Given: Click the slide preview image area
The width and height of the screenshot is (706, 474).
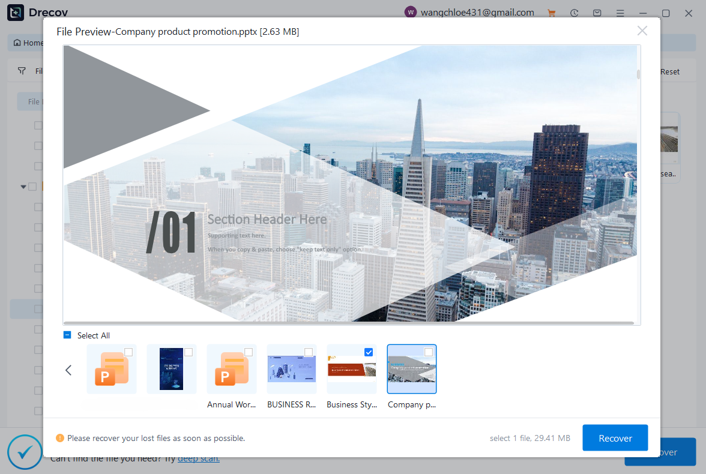Looking at the screenshot, I should pos(351,183).
